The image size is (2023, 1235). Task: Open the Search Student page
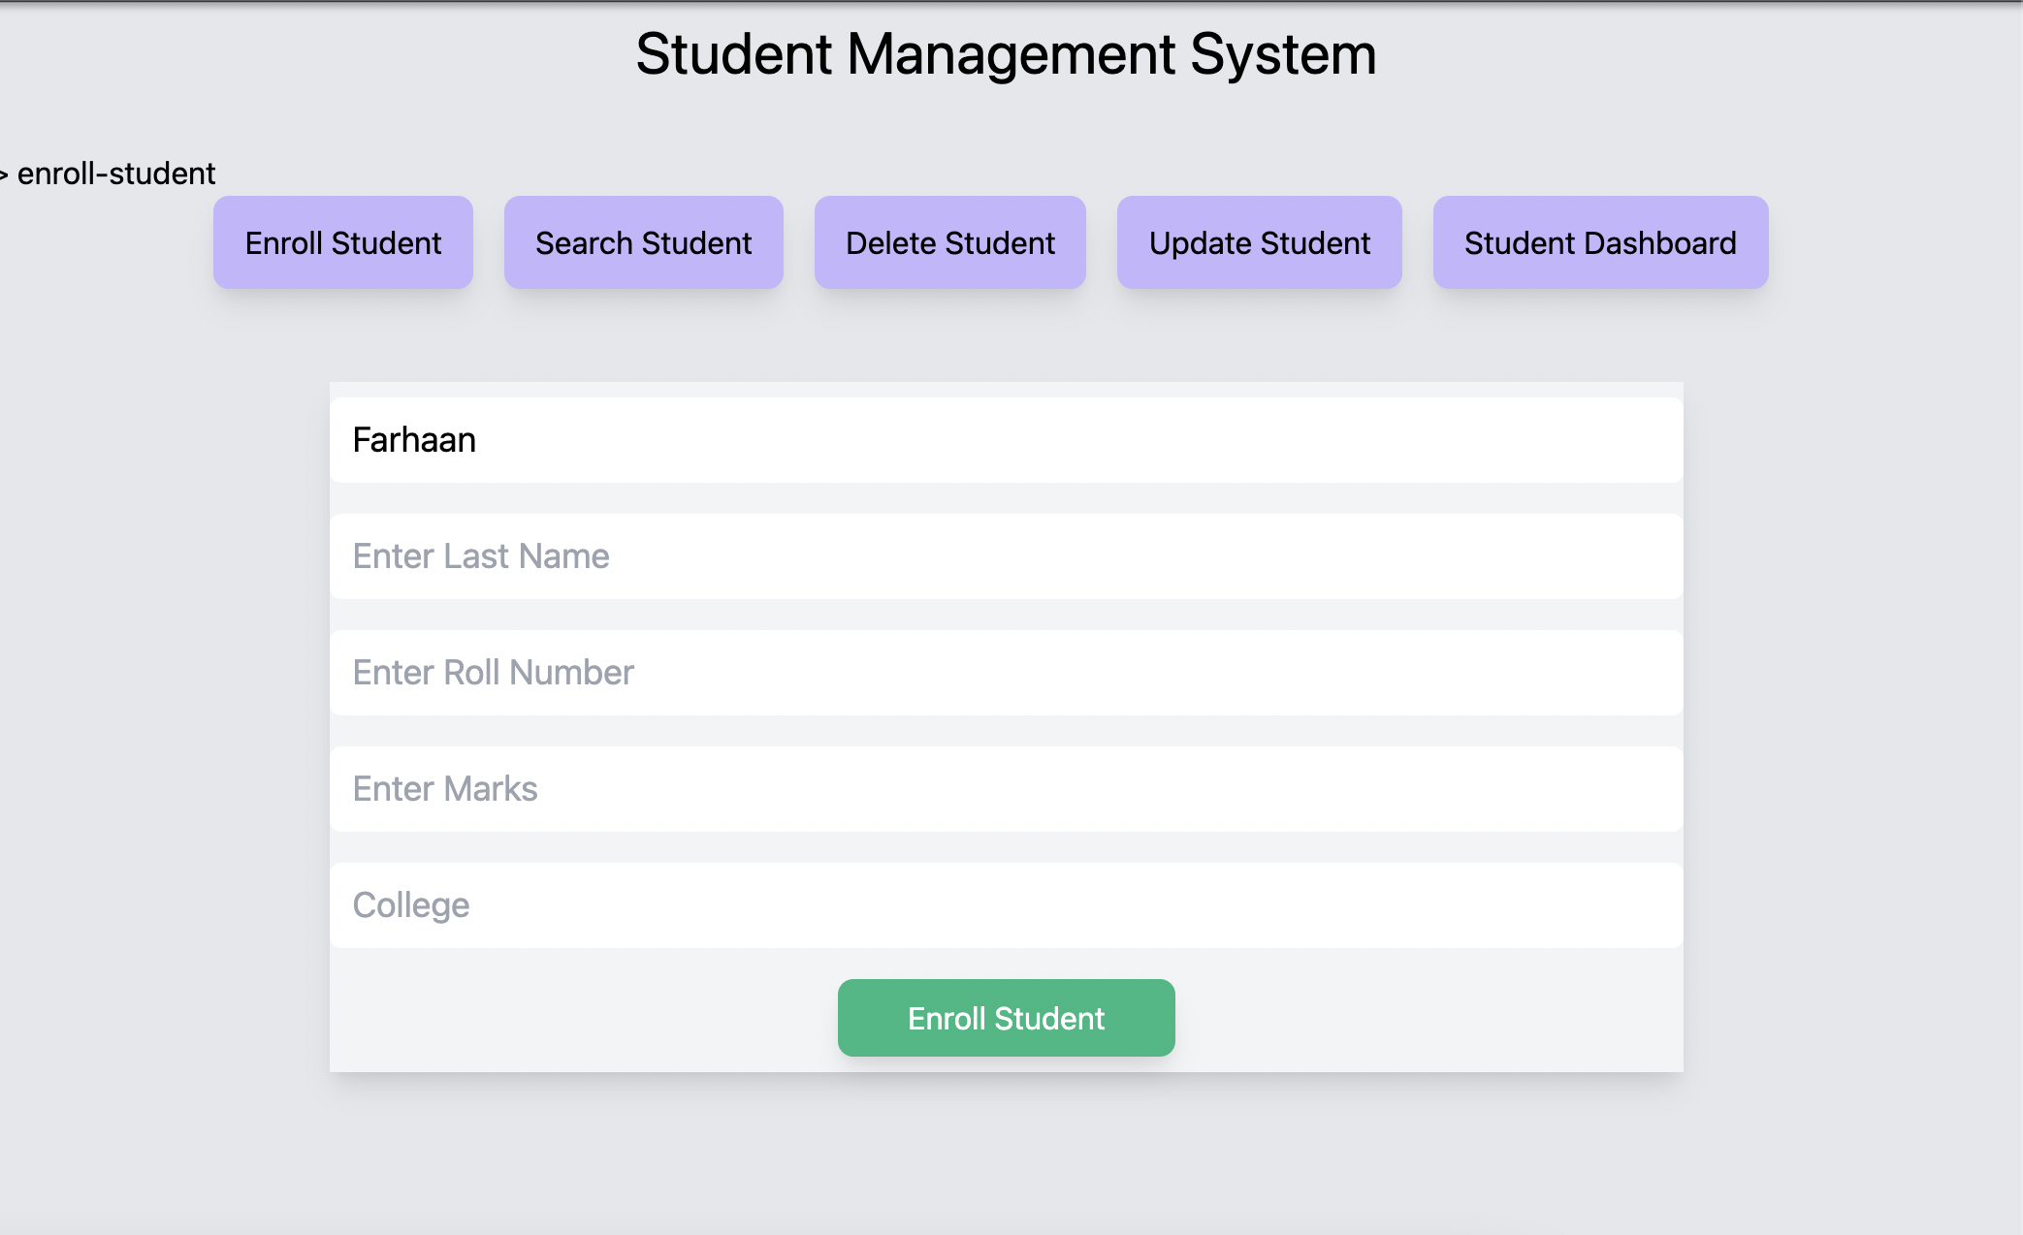pos(643,242)
